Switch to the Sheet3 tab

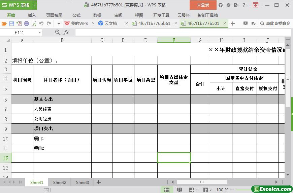[x=83, y=182]
